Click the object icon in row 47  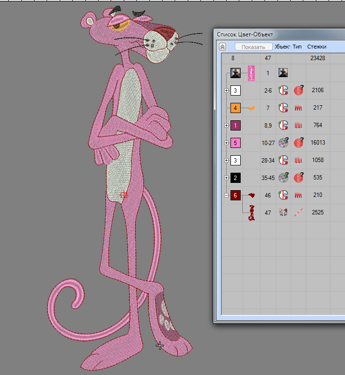[283, 212]
